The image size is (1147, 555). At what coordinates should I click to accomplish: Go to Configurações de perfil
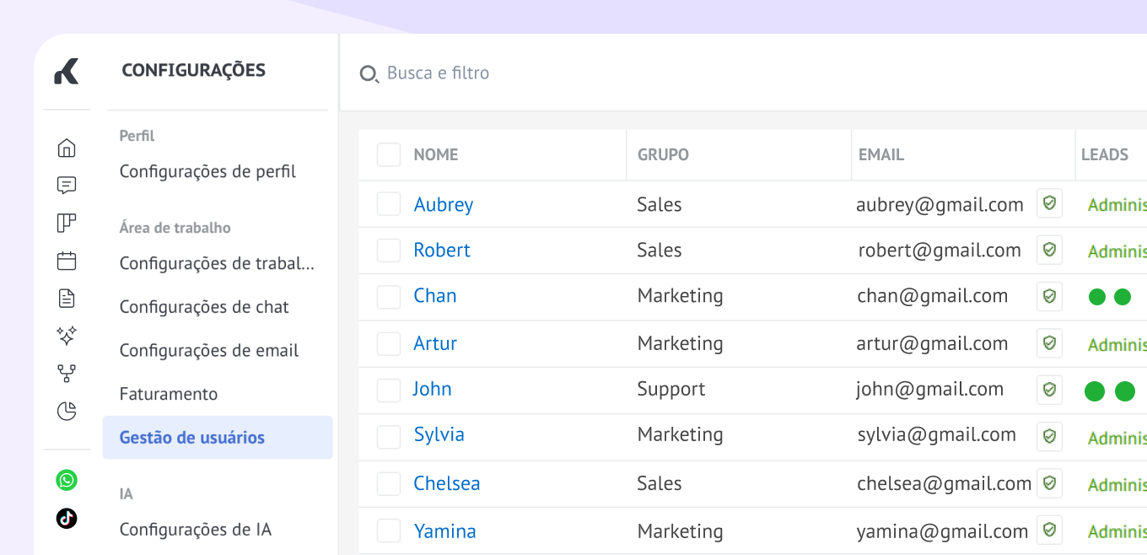207,172
